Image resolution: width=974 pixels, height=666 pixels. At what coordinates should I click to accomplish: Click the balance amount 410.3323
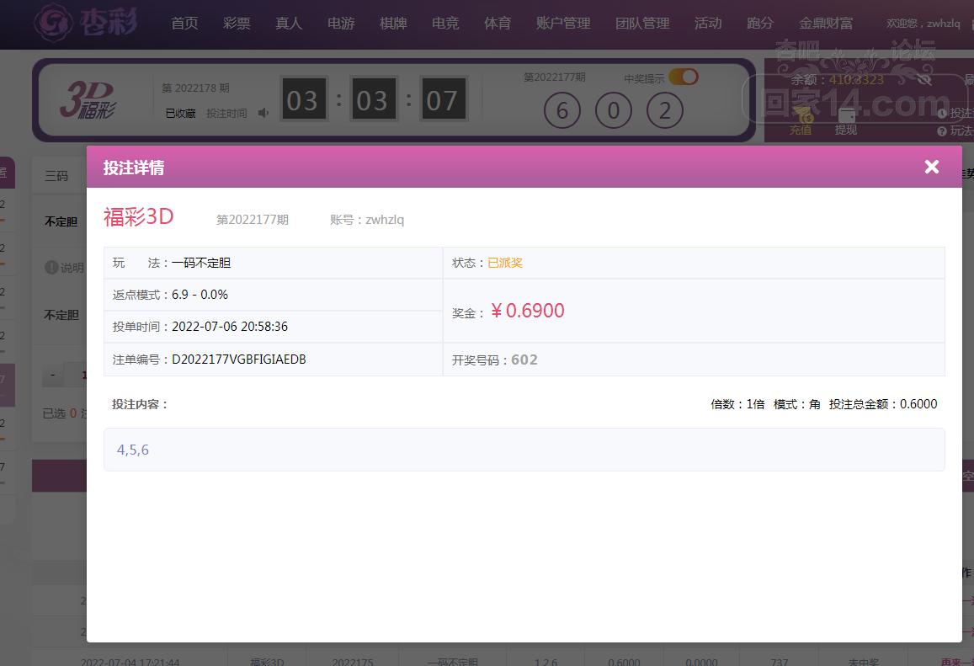(x=856, y=79)
